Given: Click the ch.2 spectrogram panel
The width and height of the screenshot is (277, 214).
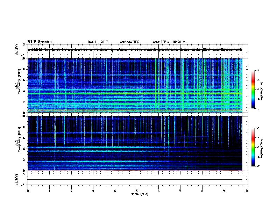Looking at the screenshot, I should coord(135,143).
